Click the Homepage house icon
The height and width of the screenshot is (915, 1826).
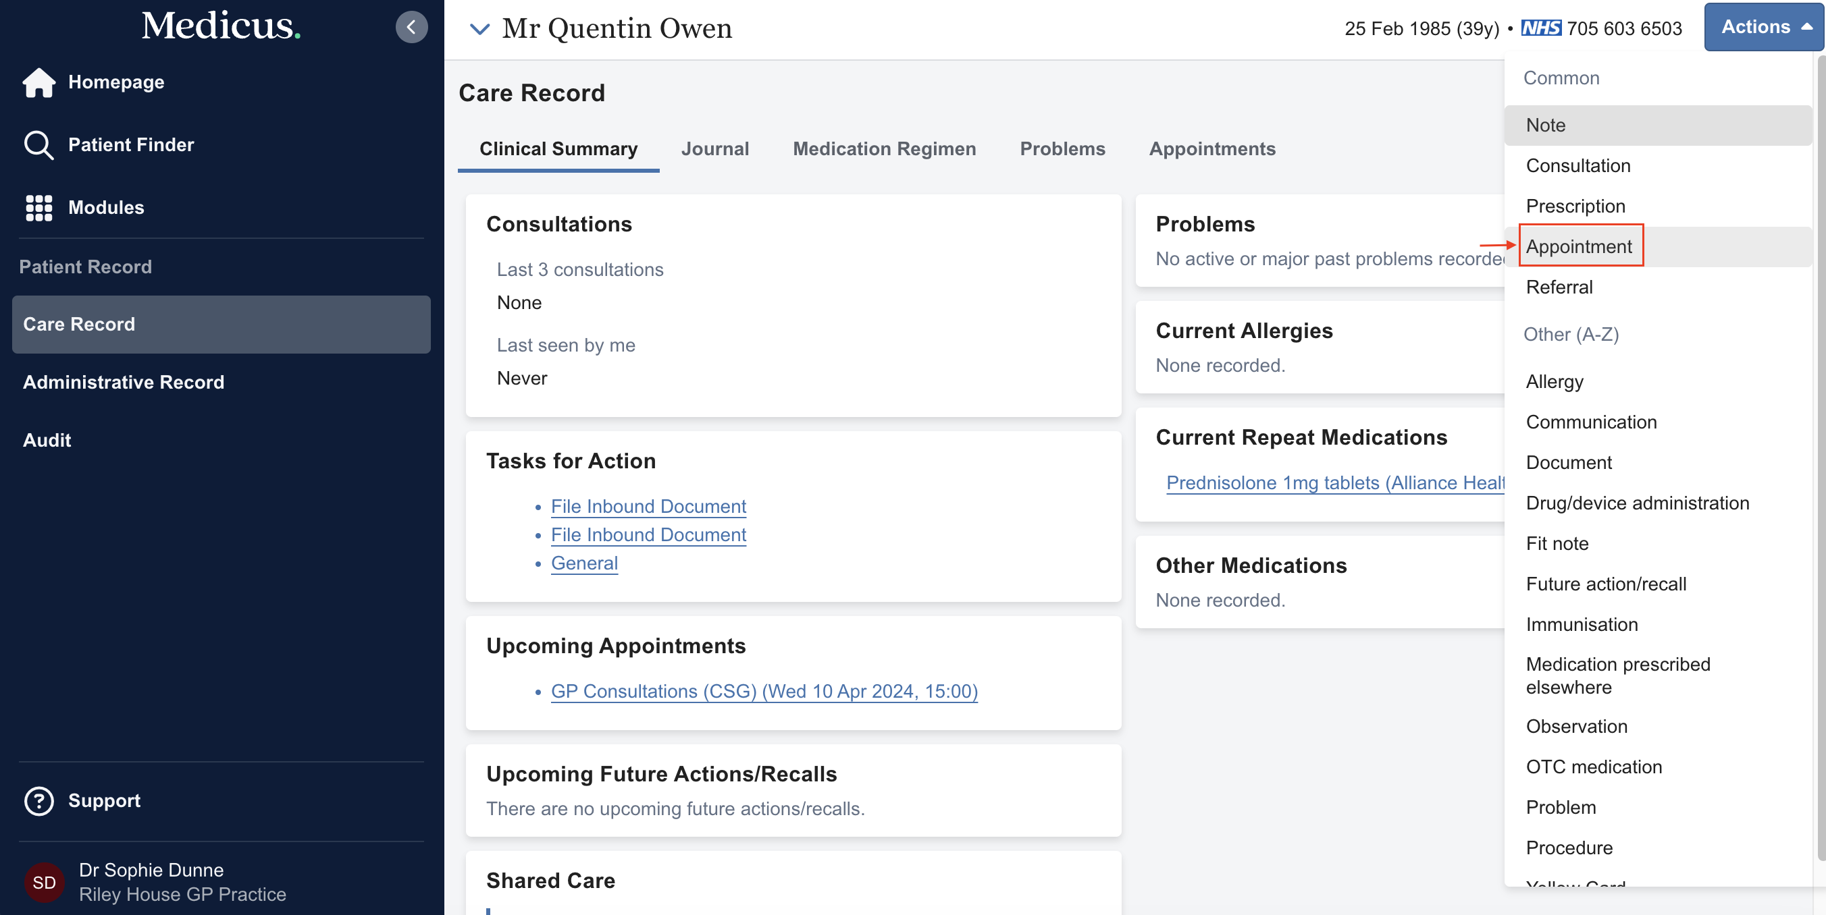(x=38, y=82)
